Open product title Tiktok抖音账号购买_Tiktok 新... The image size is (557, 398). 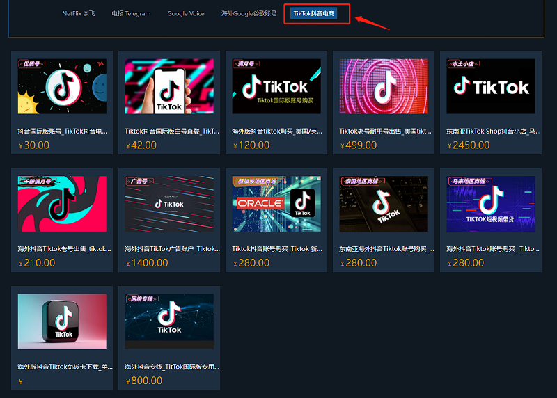point(277,249)
